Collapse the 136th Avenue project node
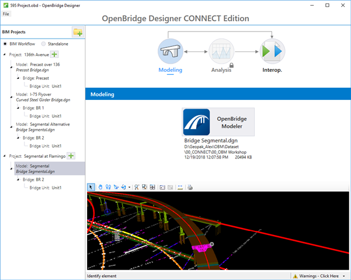Image resolution: width=351 pixels, height=280 pixels. click(4, 54)
